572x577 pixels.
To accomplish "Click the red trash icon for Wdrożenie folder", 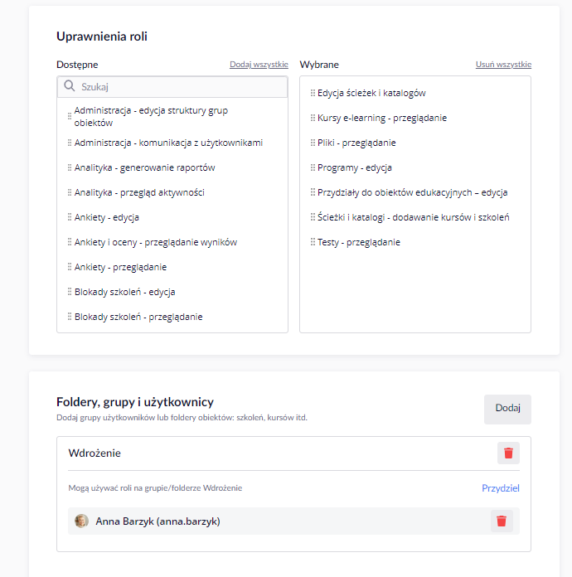I will click(508, 453).
